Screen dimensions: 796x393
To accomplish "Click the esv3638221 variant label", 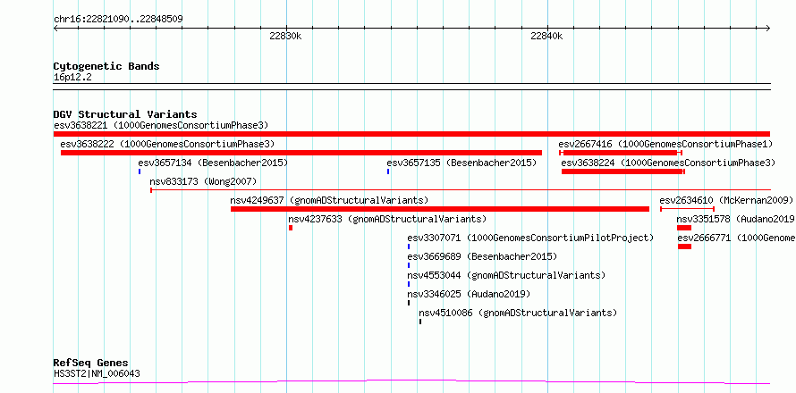I will (160, 125).
